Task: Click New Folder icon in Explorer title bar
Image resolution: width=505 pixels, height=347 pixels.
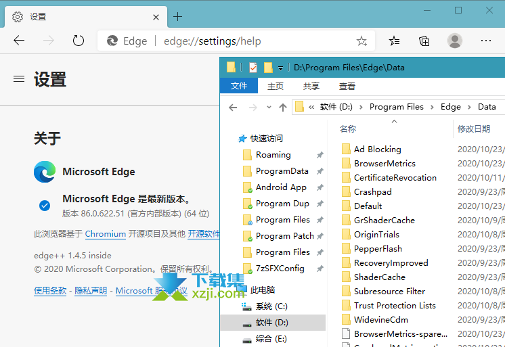Action: coord(268,68)
